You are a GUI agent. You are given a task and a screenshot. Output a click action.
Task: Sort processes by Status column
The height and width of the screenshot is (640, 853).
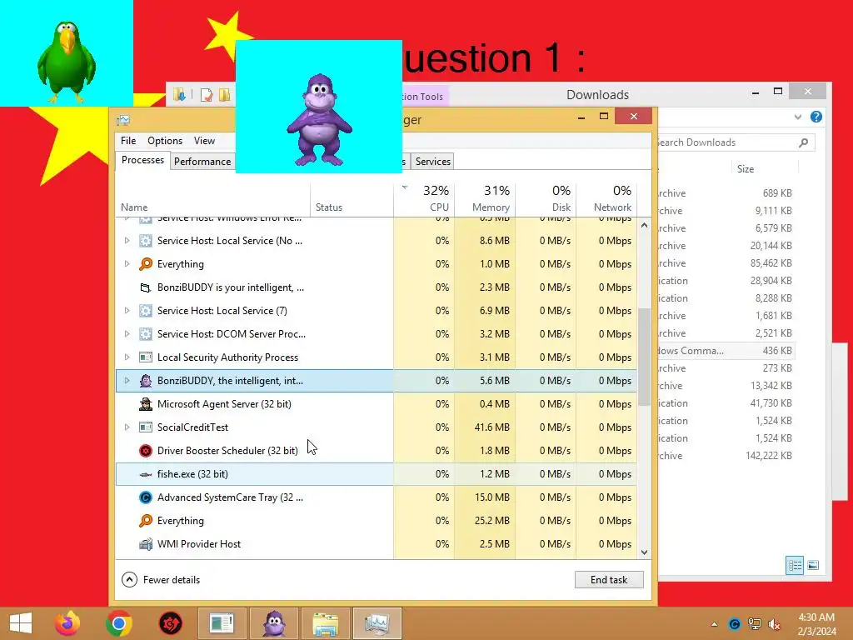(x=352, y=198)
